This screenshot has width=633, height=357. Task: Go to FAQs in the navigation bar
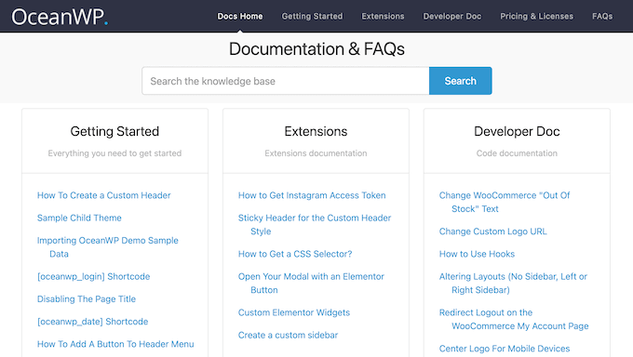602,16
